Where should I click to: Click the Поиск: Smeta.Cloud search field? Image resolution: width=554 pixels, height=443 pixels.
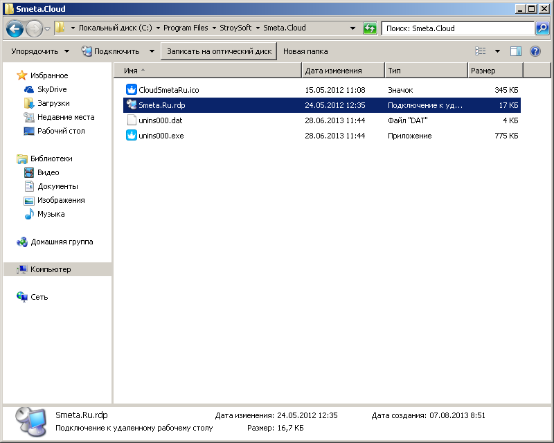point(458,28)
